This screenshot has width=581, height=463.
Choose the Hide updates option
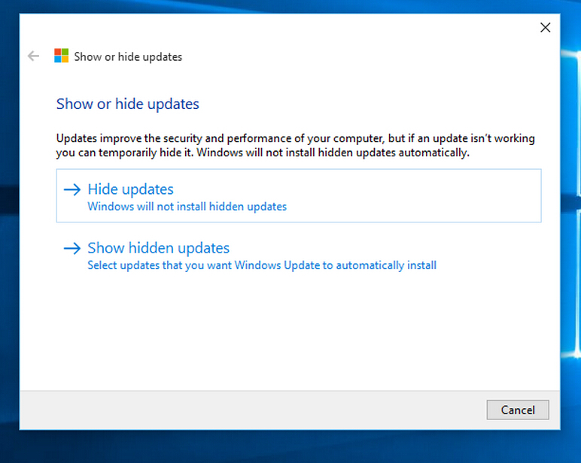(x=299, y=195)
